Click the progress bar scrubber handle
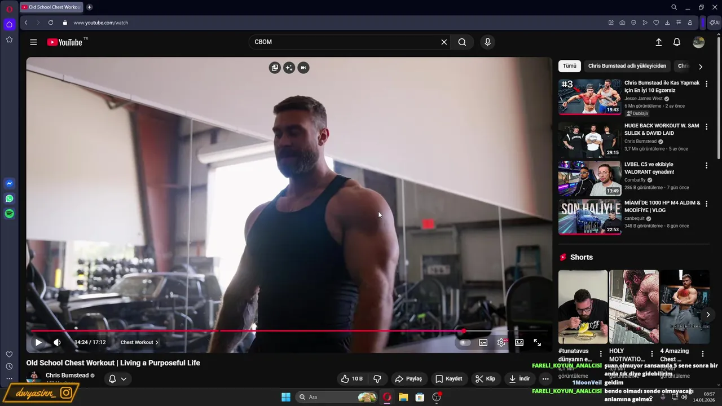This screenshot has width=722, height=406. point(464,331)
